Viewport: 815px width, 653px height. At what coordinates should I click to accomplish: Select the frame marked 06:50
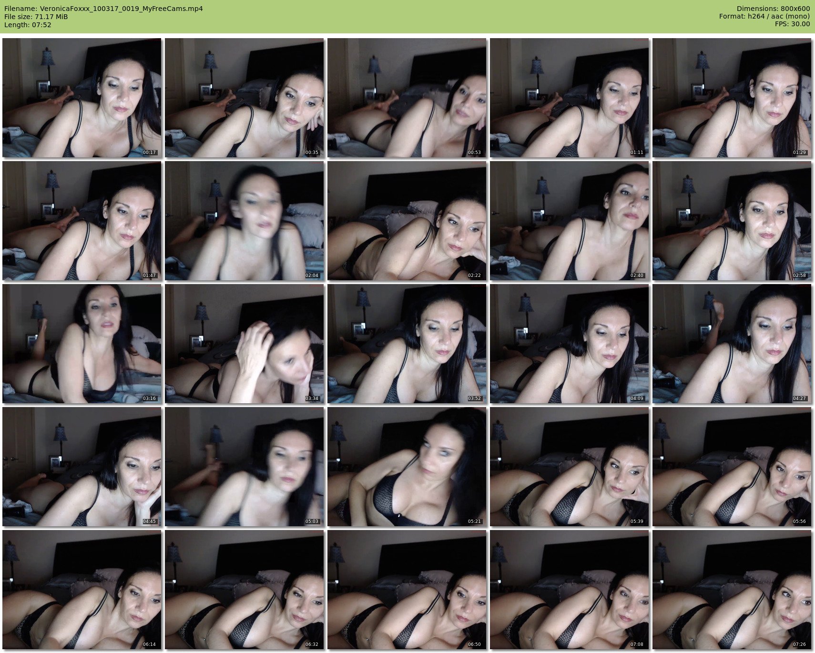pyautogui.click(x=407, y=590)
